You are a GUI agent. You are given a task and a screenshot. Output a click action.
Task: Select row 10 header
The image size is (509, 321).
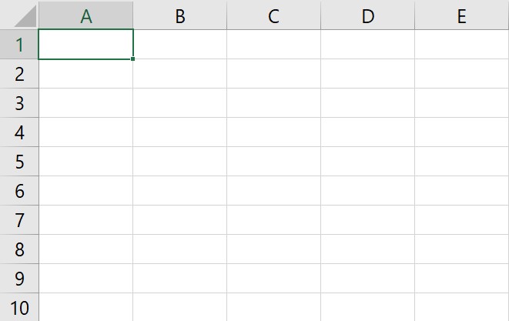[19, 307]
